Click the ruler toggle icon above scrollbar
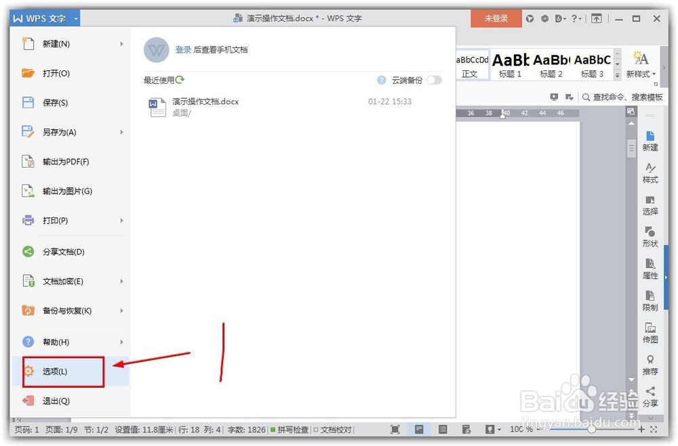This screenshot has width=678, height=446. coord(631,112)
